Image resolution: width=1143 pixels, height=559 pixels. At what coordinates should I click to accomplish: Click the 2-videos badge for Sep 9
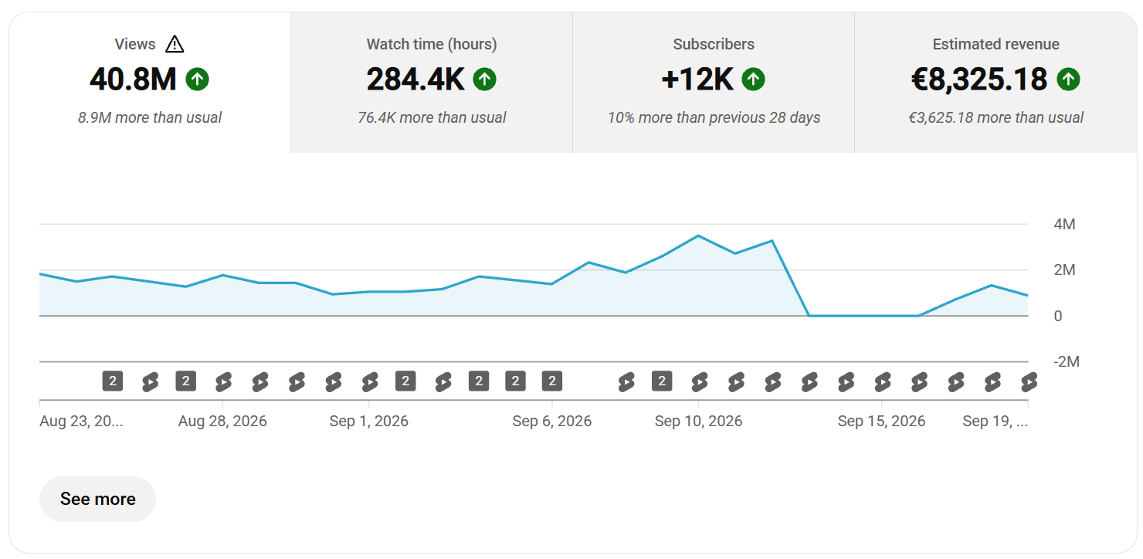pos(662,381)
